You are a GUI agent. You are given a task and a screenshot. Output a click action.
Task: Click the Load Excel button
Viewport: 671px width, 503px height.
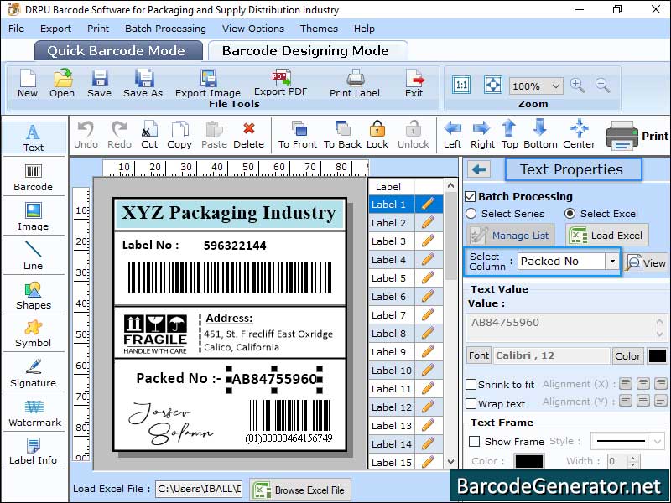(x=606, y=235)
